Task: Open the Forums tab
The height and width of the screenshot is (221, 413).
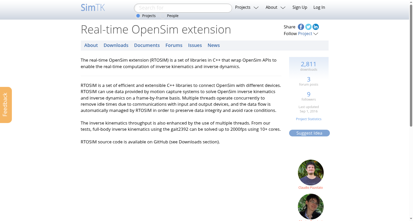Action: click(x=174, y=45)
